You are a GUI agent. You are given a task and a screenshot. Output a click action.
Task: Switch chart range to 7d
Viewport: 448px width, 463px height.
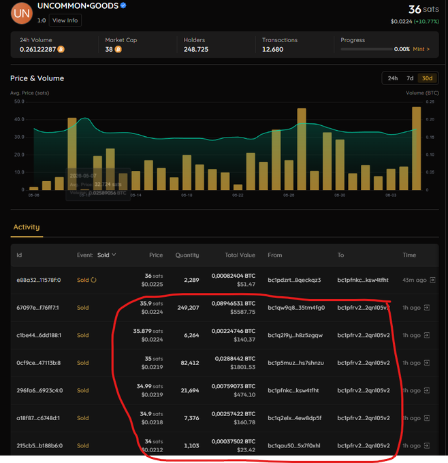(410, 78)
